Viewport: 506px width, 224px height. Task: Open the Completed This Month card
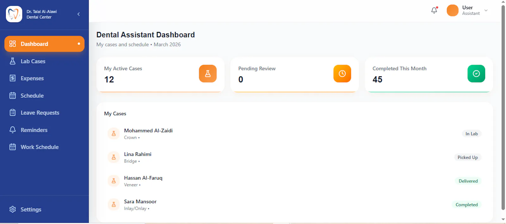click(x=429, y=75)
